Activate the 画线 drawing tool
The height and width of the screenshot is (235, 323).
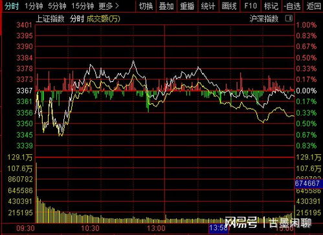click(229, 6)
